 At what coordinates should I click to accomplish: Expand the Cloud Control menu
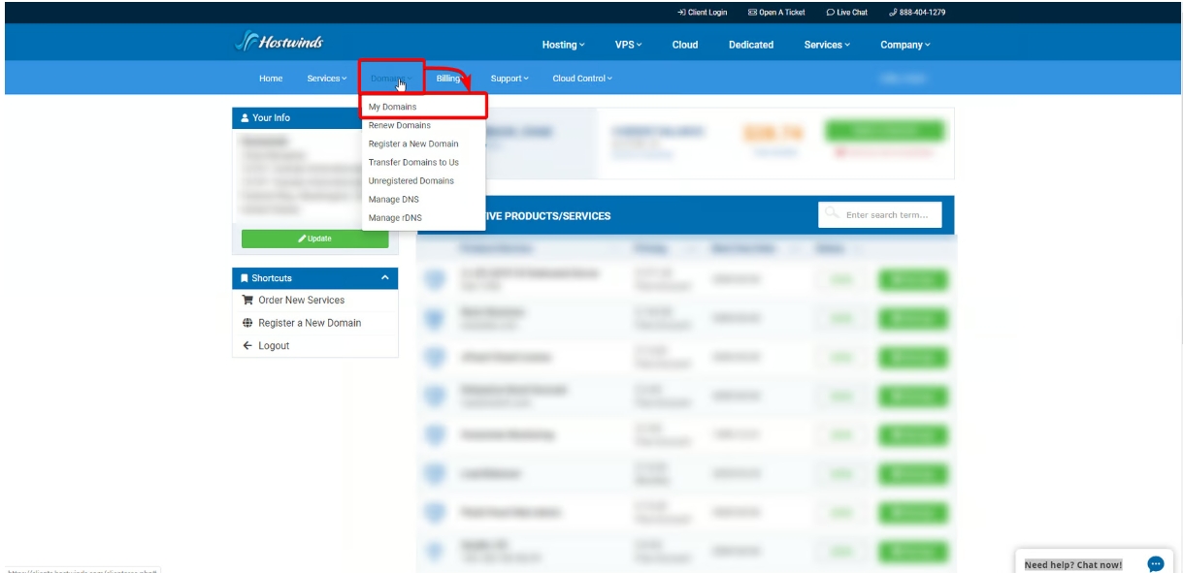click(582, 79)
